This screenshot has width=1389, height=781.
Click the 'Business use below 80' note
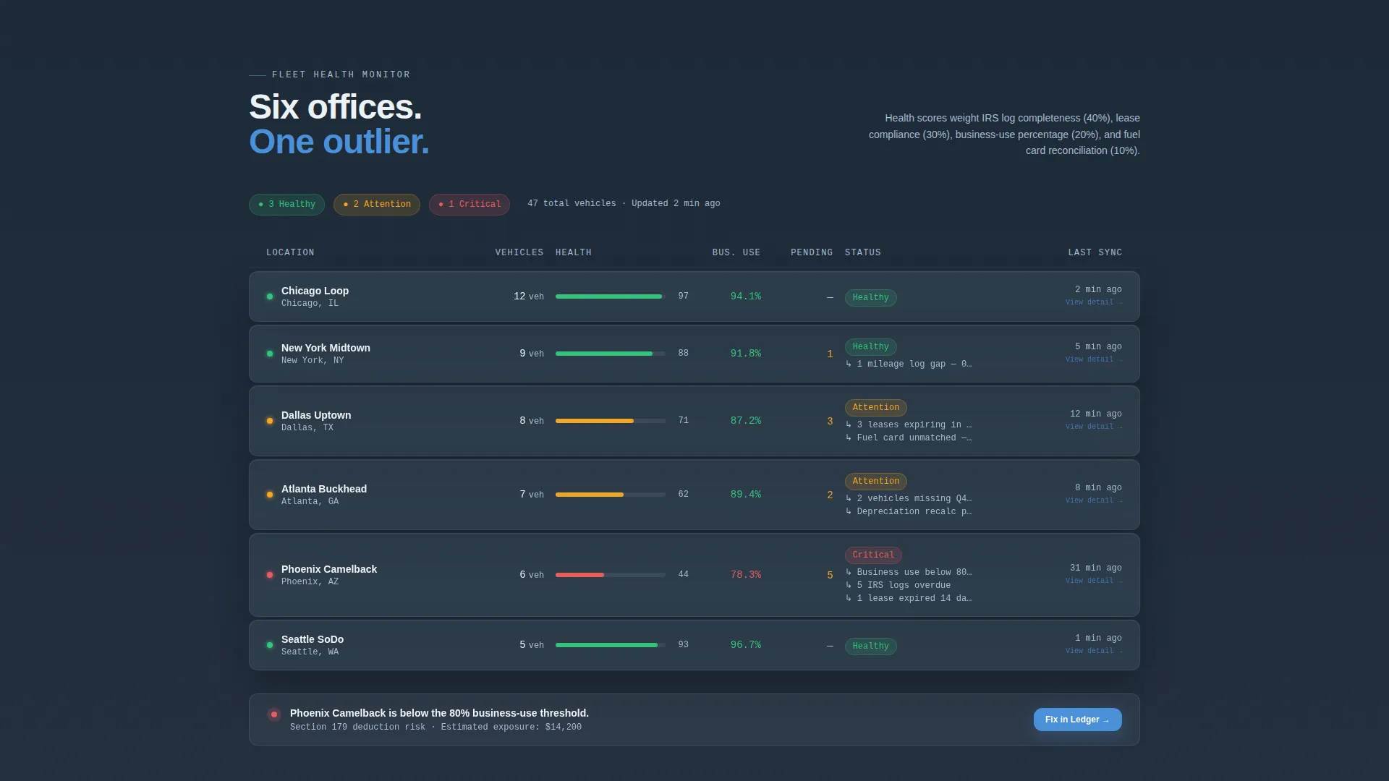(909, 573)
